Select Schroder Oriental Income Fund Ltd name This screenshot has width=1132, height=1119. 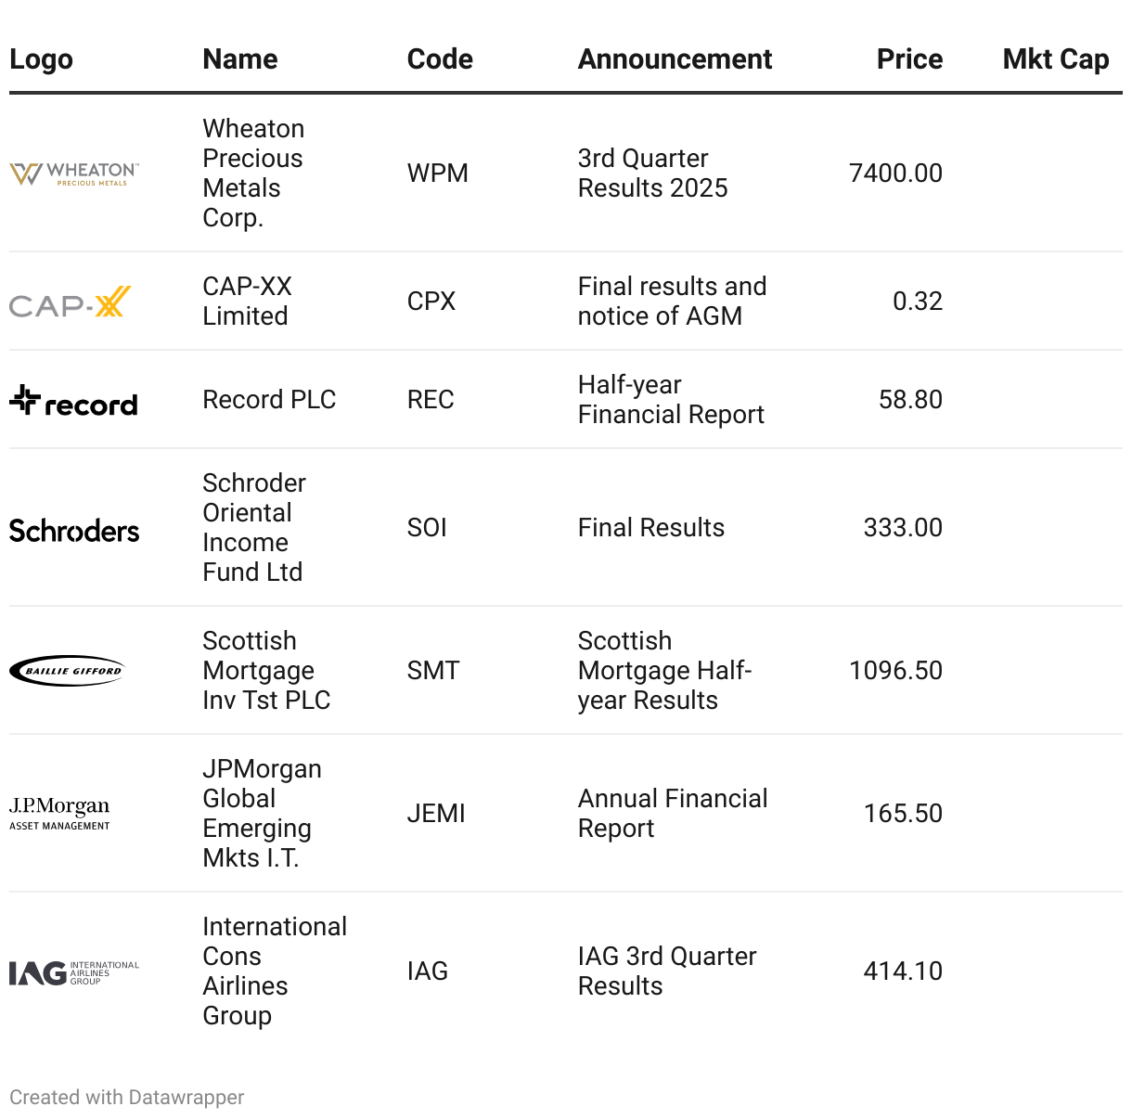tap(253, 528)
